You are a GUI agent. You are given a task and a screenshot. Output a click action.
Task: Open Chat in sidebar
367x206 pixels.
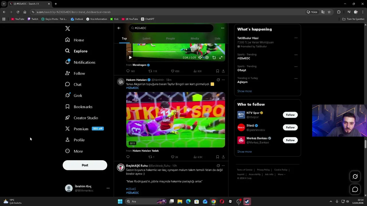click(73, 84)
